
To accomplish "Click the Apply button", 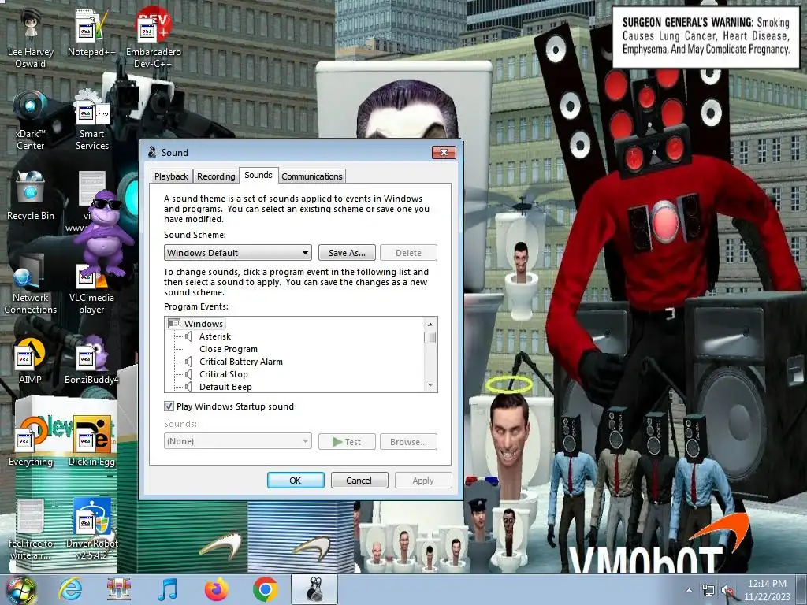I will (423, 480).
